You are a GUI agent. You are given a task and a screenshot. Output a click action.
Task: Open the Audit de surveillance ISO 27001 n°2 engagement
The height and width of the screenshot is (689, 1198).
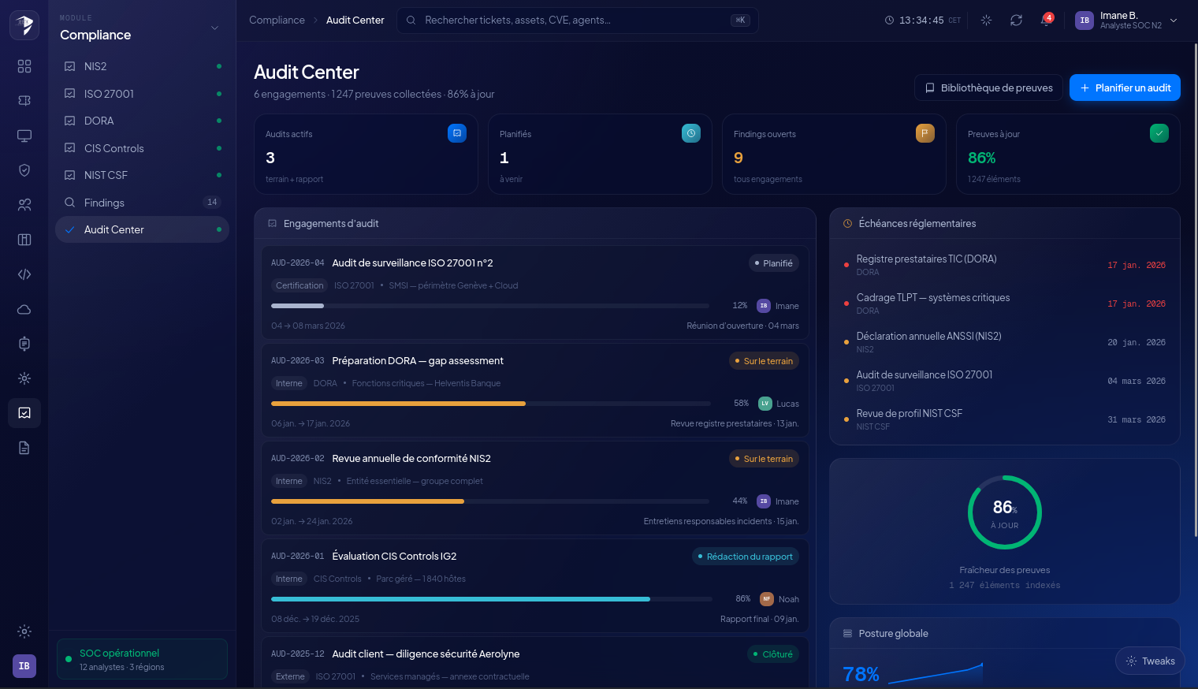point(535,292)
